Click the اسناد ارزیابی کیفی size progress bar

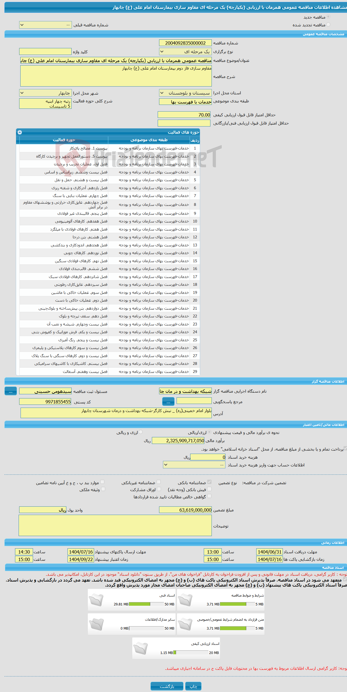(x=191, y=653)
